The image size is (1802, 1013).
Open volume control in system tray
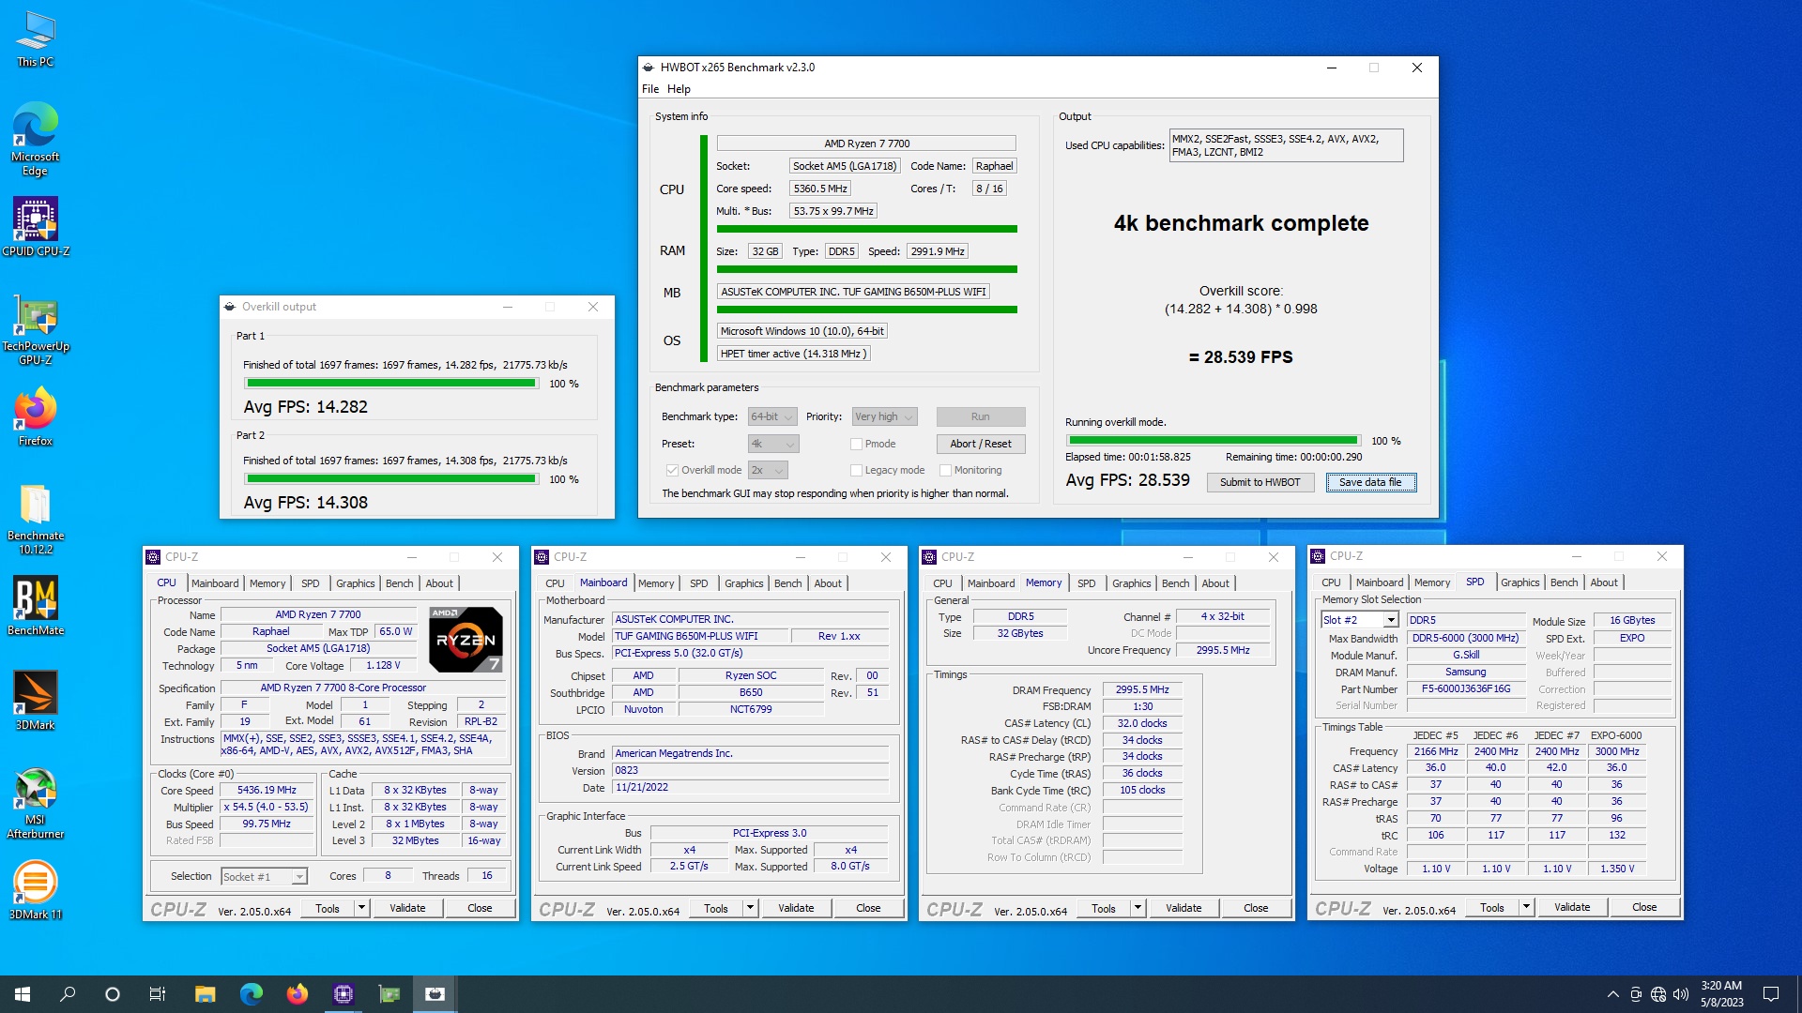tap(1681, 994)
